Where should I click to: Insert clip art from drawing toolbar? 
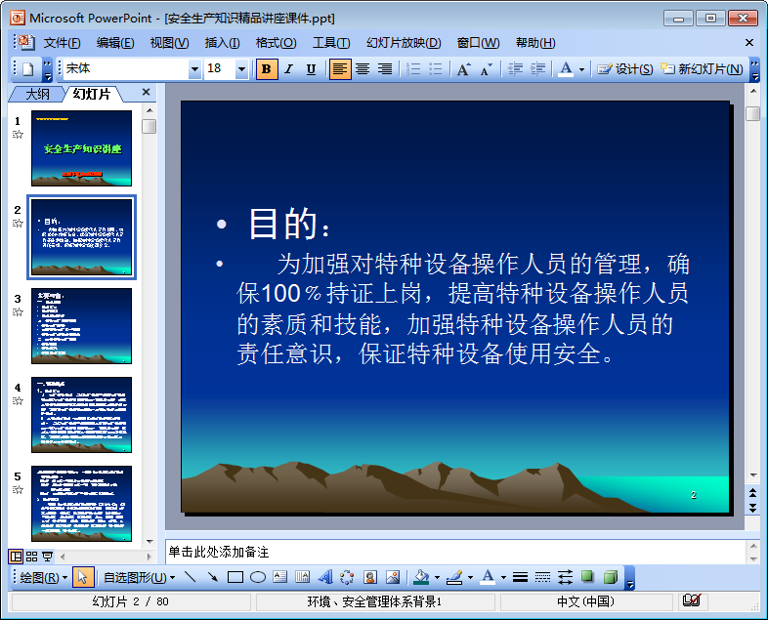click(370, 577)
